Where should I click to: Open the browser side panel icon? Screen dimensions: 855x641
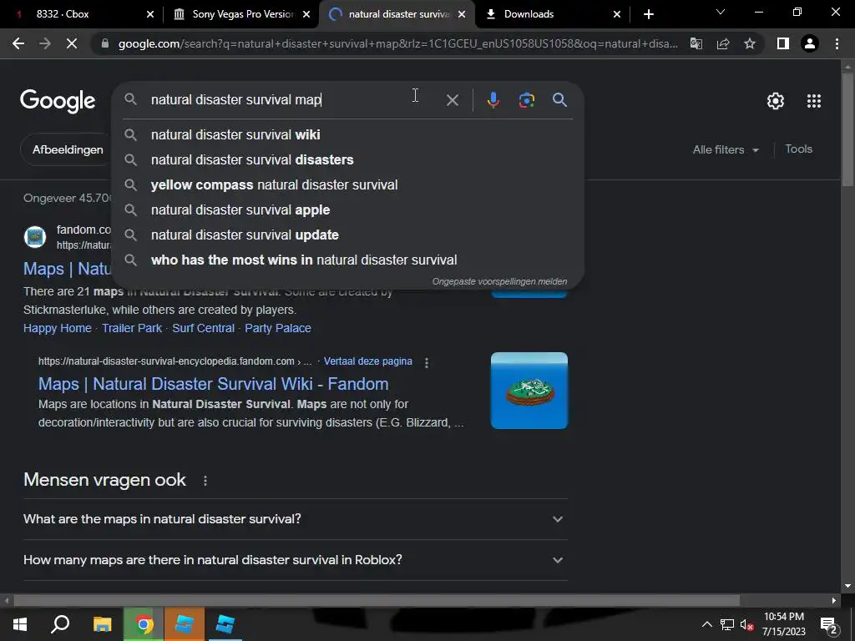783,43
